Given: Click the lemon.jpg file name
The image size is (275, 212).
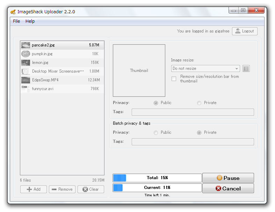Looking at the screenshot, I should point(40,63).
